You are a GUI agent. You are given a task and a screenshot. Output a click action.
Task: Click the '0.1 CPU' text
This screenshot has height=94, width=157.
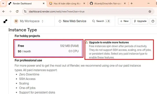pos(74,51)
